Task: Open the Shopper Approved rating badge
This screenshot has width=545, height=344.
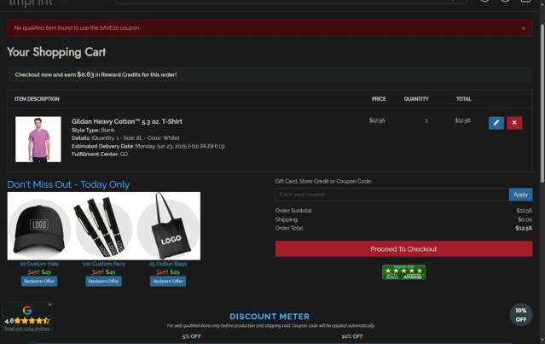Action: coord(403,272)
